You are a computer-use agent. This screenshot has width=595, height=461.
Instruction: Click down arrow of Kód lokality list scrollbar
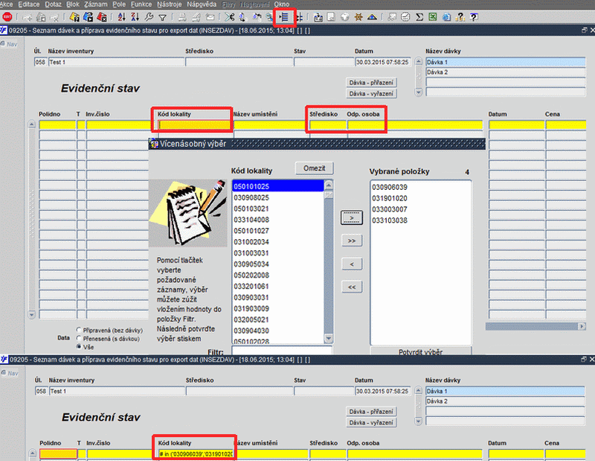pyautogui.click(x=329, y=338)
